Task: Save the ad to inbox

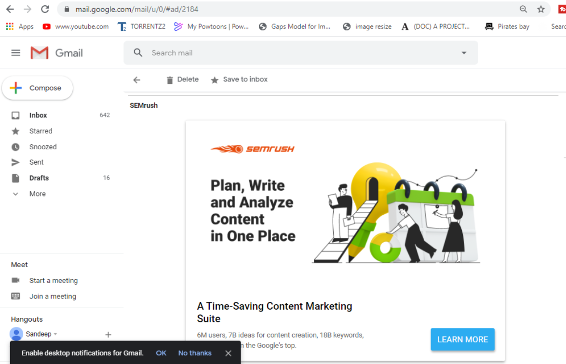Action: (x=239, y=79)
